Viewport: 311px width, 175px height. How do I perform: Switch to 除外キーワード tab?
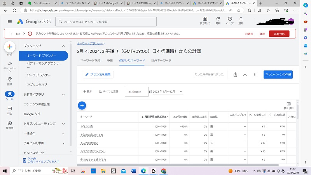tap(161, 61)
